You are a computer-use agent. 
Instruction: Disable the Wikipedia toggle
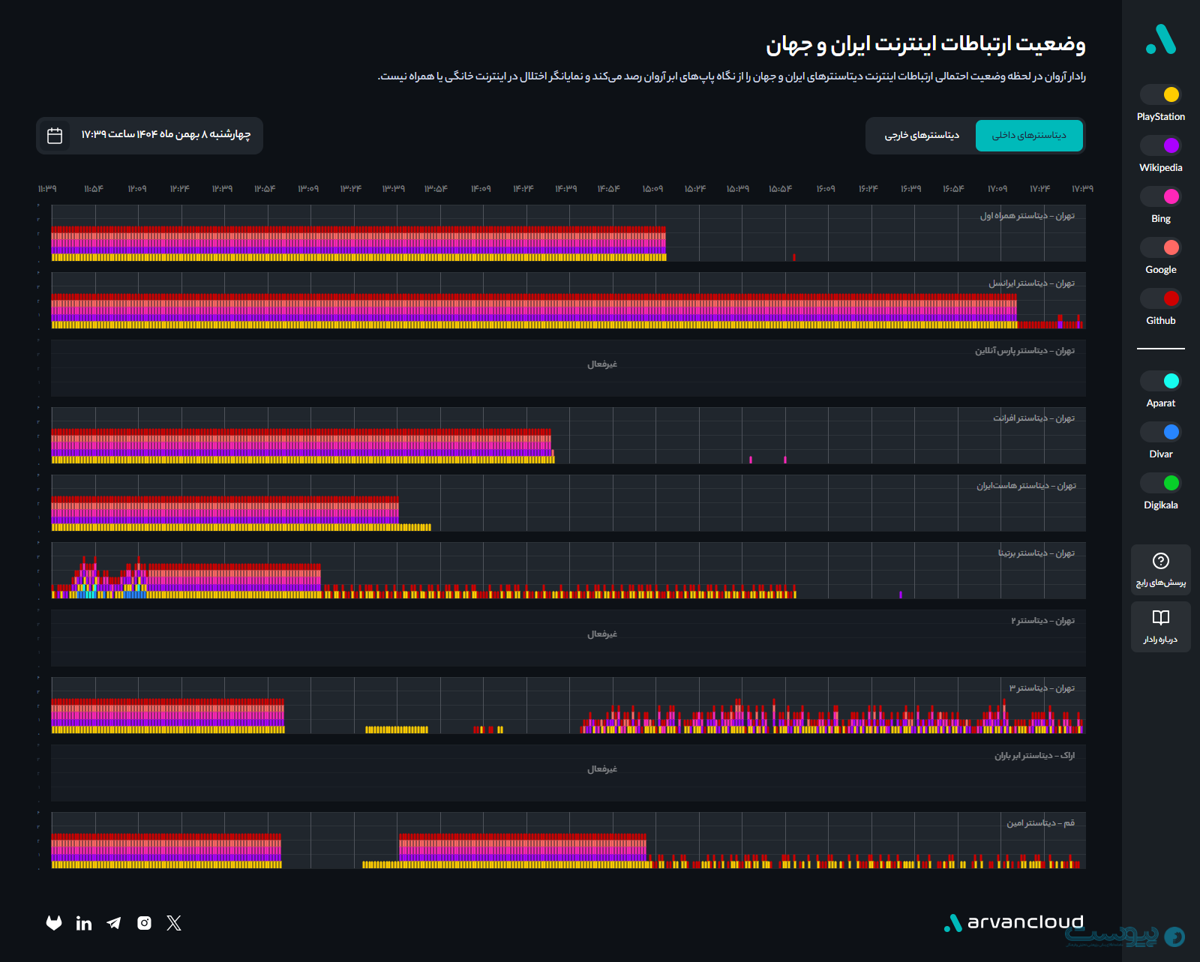1160,145
